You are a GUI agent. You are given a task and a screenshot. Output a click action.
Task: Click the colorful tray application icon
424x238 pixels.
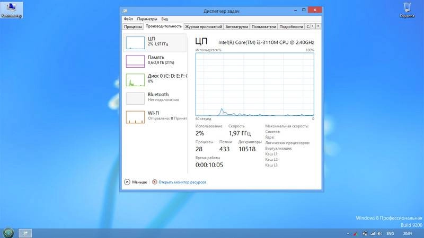[x=356, y=234]
